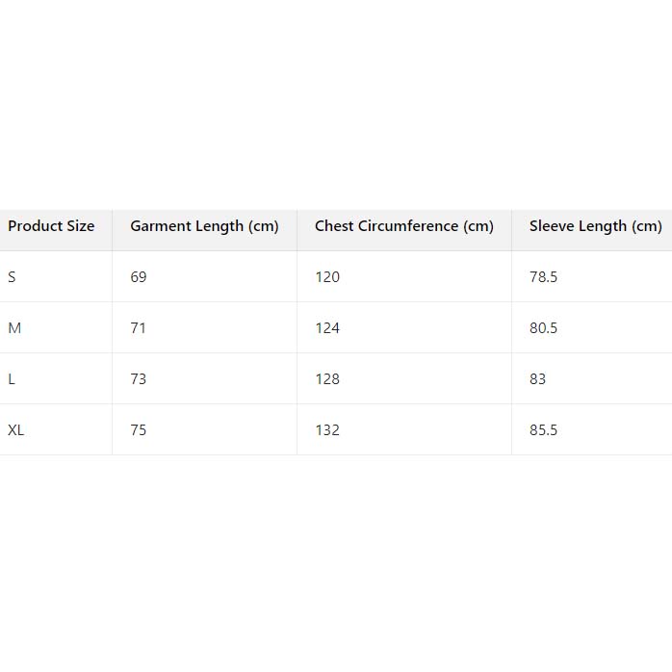Click garment length value 75
The image size is (672, 672).
point(139,430)
